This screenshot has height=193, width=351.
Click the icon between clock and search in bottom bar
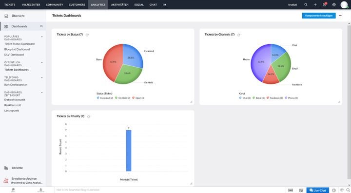click(x=342, y=190)
